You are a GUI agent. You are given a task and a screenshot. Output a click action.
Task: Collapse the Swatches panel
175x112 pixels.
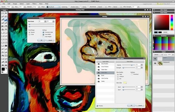[x=154, y=36]
